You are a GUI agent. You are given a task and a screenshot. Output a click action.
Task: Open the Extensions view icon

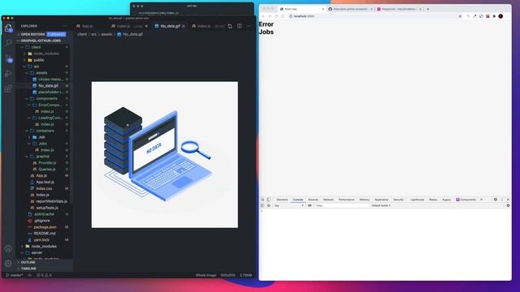click(x=9, y=88)
